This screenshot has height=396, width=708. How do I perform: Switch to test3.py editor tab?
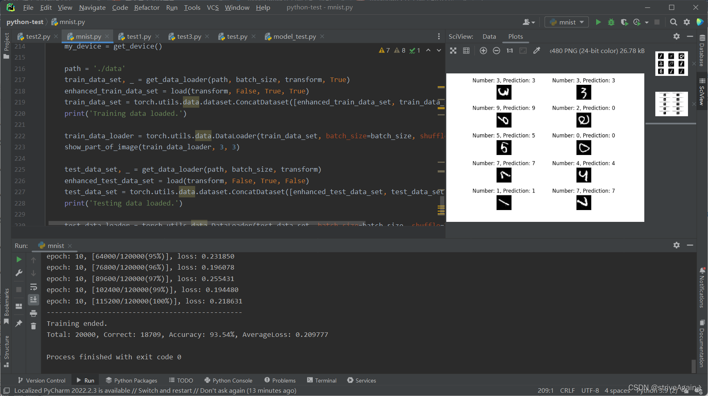point(189,36)
